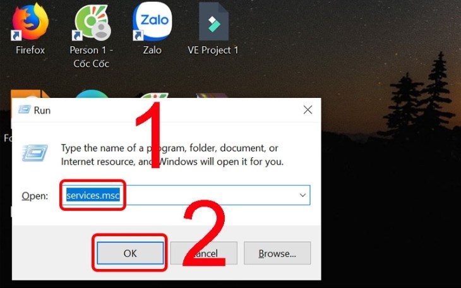
Task: Open the Browse... file picker
Action: click(277, 253)
